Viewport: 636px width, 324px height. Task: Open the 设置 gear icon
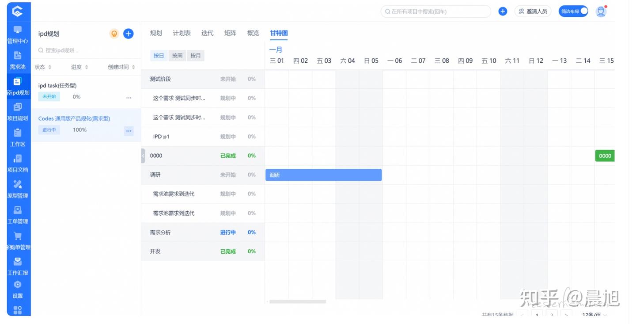18,285
